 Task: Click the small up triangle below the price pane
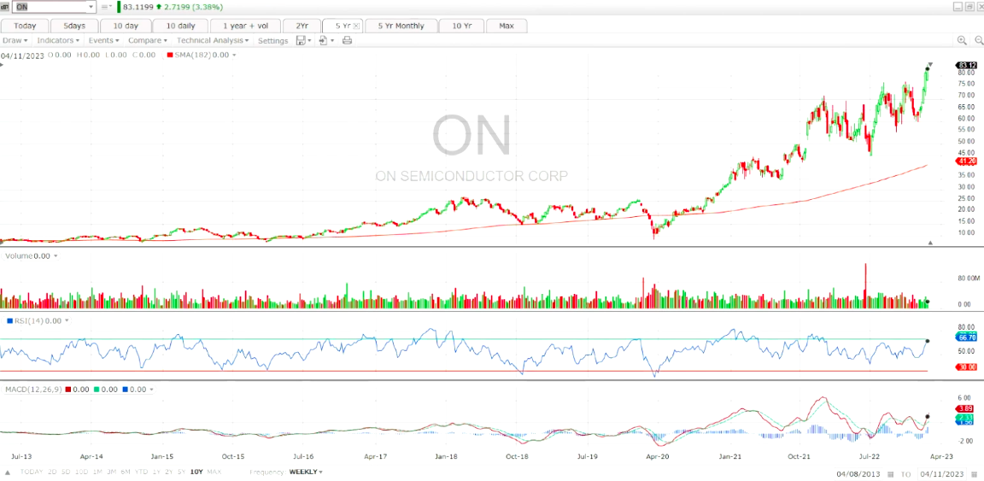coord(931,242)
